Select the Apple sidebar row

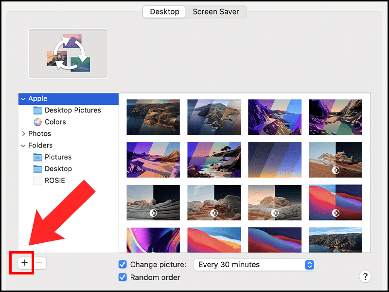[69, 99]
